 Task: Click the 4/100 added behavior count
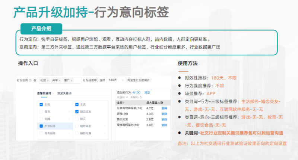coord(136,92)
